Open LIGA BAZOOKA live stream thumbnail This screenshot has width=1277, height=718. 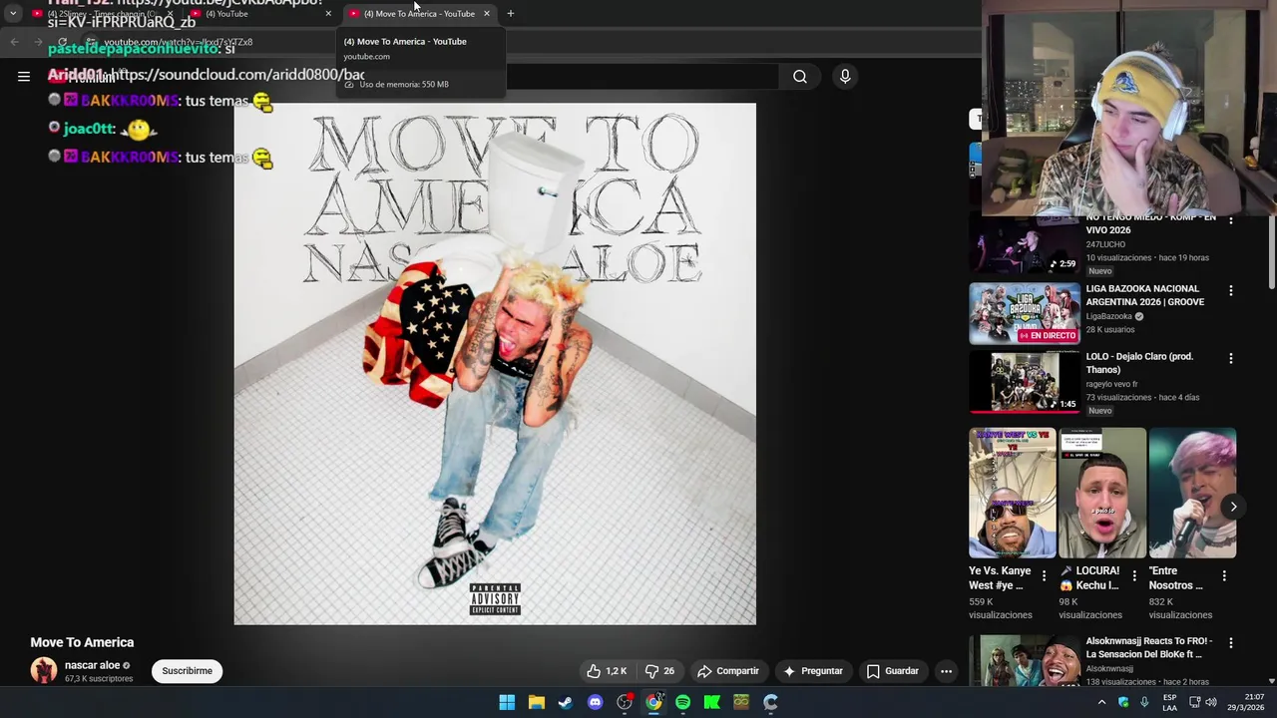[1025, 313]
